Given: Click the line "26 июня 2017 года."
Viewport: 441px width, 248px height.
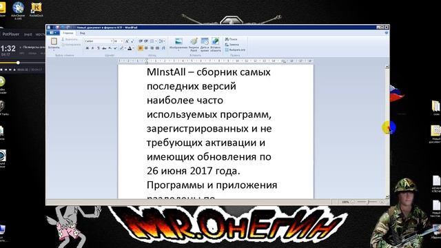Looking at the screenshot, I should click(194, 171).
